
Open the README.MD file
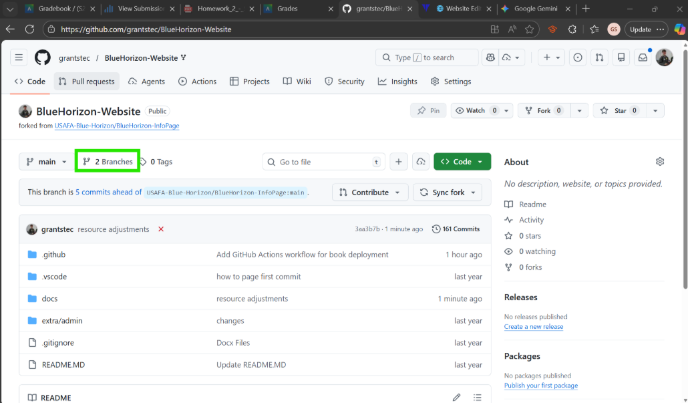(63, 365)
